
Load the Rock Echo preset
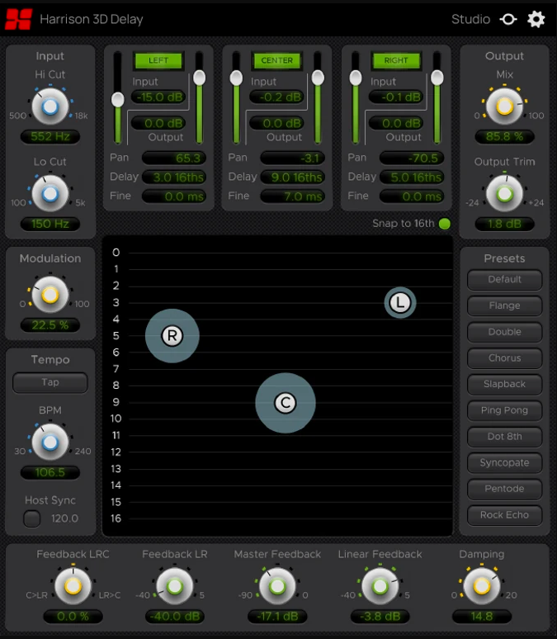click(504, 515)
